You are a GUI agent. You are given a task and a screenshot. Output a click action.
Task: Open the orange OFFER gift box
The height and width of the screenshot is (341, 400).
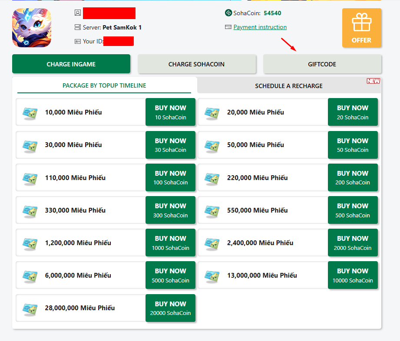pos(361,28)
